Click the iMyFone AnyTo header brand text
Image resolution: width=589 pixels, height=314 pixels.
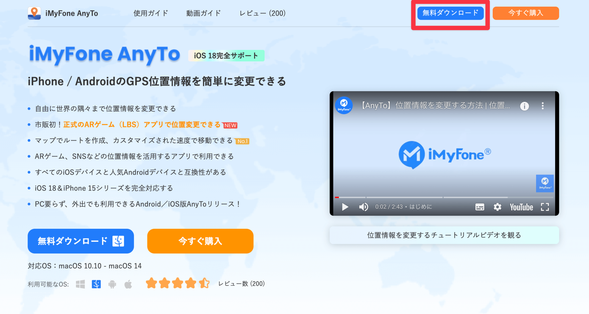point(72,13)
